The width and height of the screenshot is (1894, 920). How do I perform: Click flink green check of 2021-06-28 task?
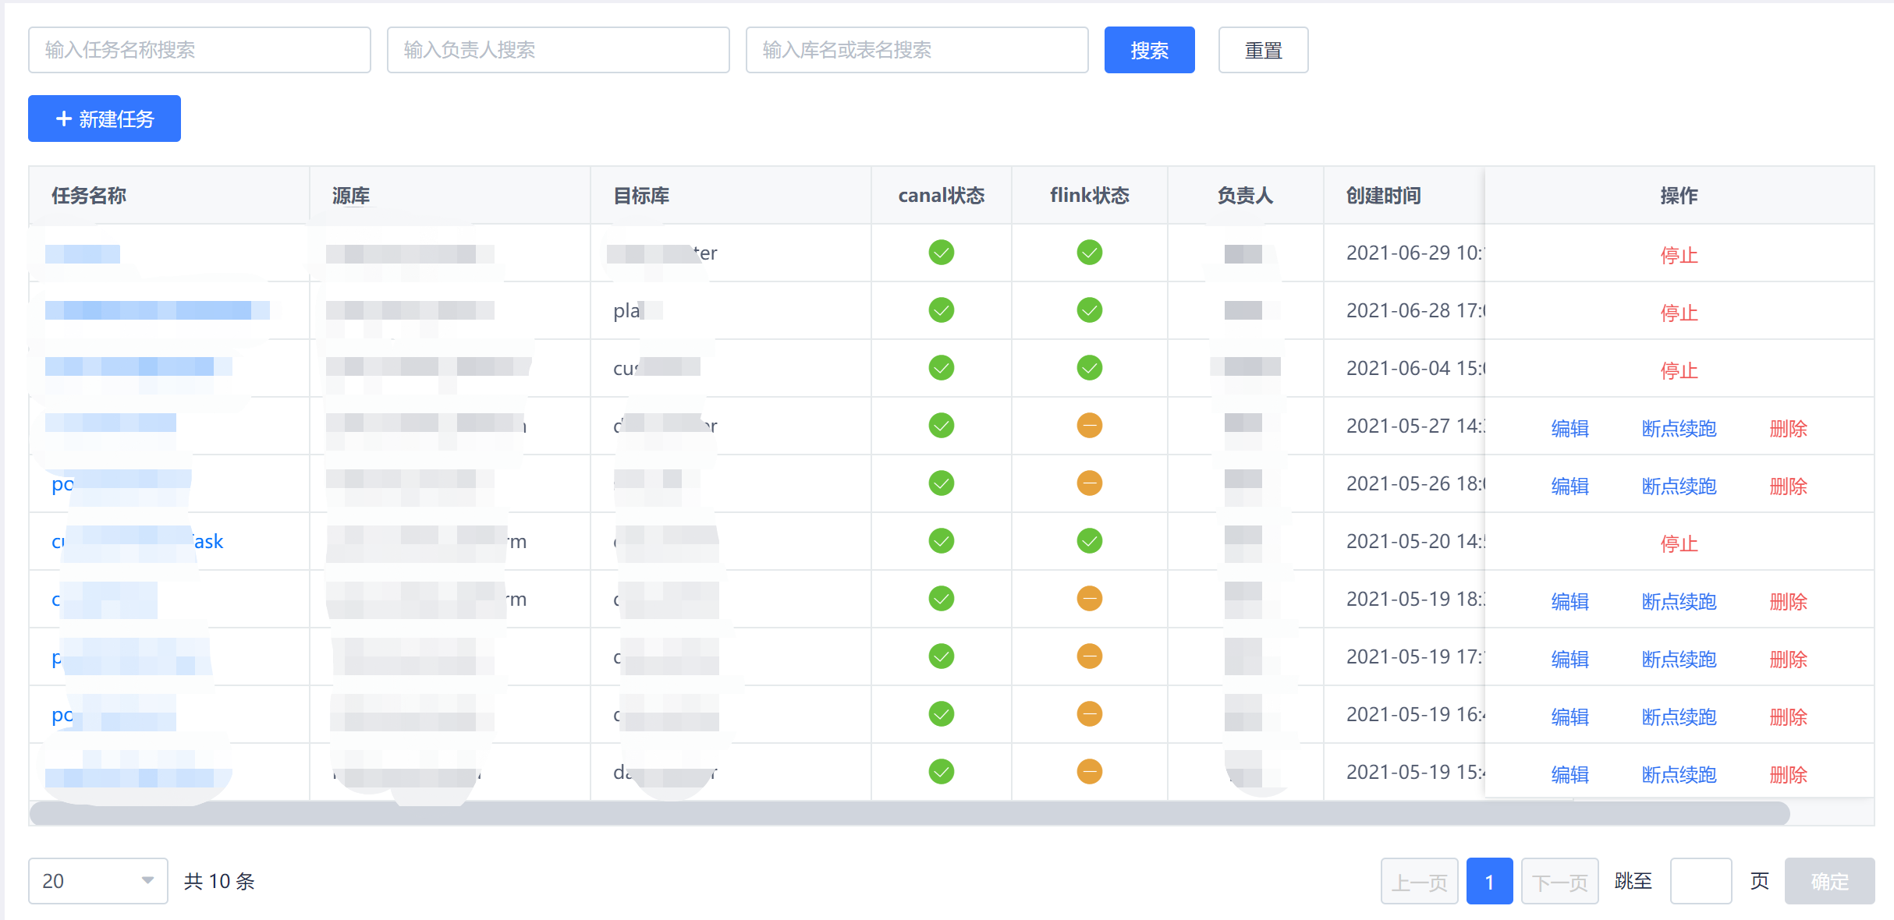pos(1089,310)
